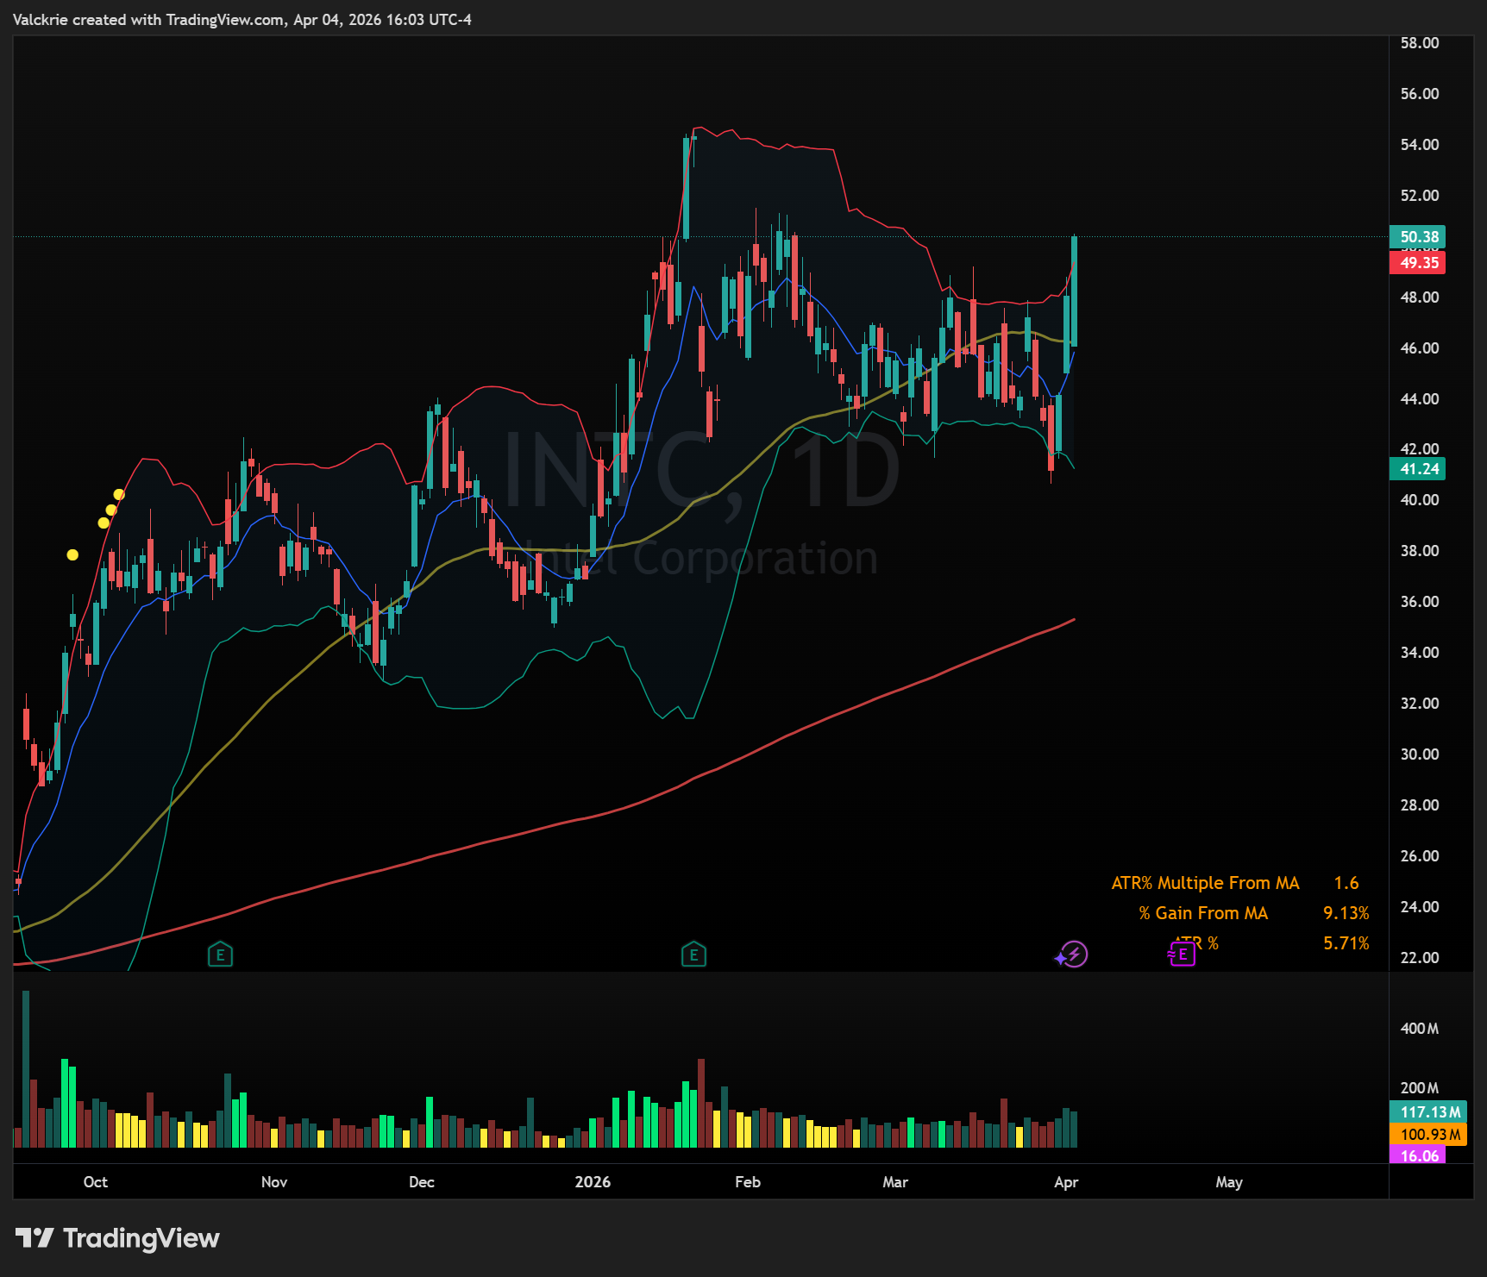Screen dimensions: 1487x1277
Task: Open the purple future earnings E icon
Action: click(x=1182, y=954)
